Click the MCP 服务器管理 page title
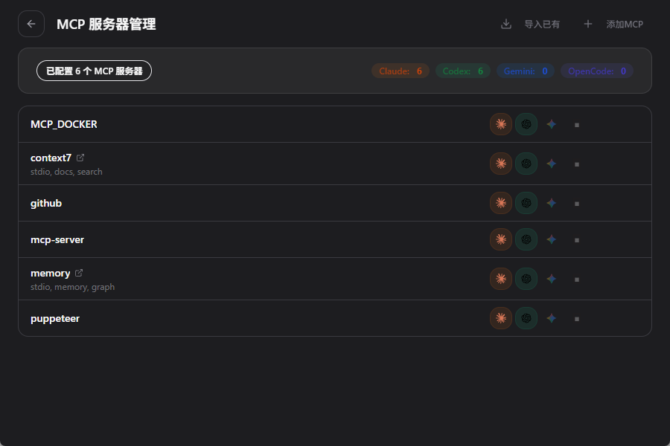 pyautogui.click(x=106, y=25)
